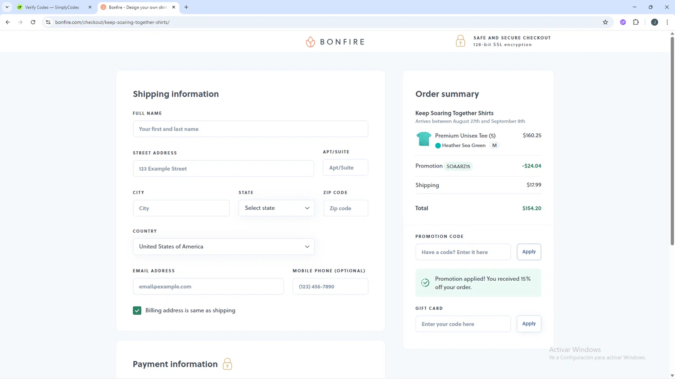Click the Mobile phone field
Screen dimensions: 675x379
click(330, 286)
